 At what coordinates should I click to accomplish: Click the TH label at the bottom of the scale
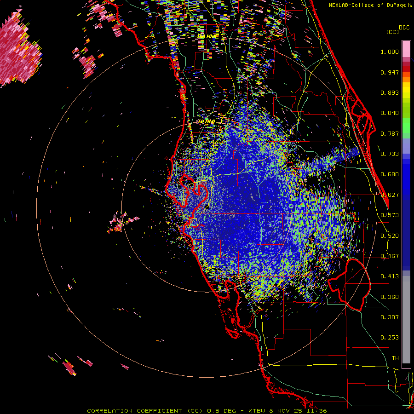point(395,358)
